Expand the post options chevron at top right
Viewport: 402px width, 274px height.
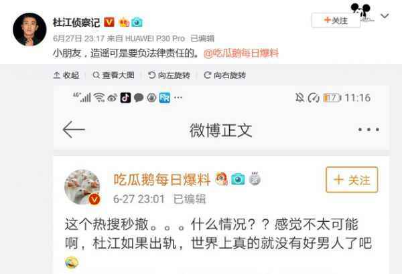click(x=385, y=16)
